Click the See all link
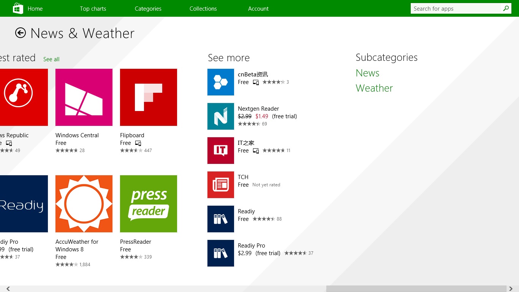 pos(51,59)
